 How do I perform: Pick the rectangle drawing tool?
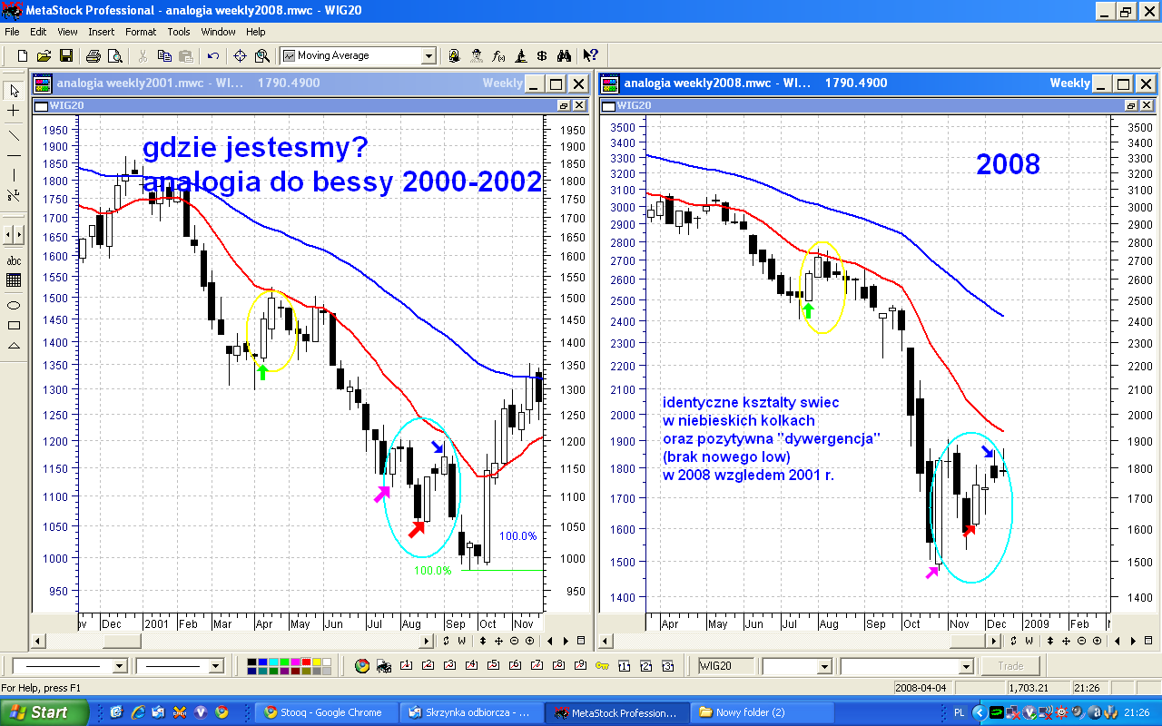tap(14, 325)
